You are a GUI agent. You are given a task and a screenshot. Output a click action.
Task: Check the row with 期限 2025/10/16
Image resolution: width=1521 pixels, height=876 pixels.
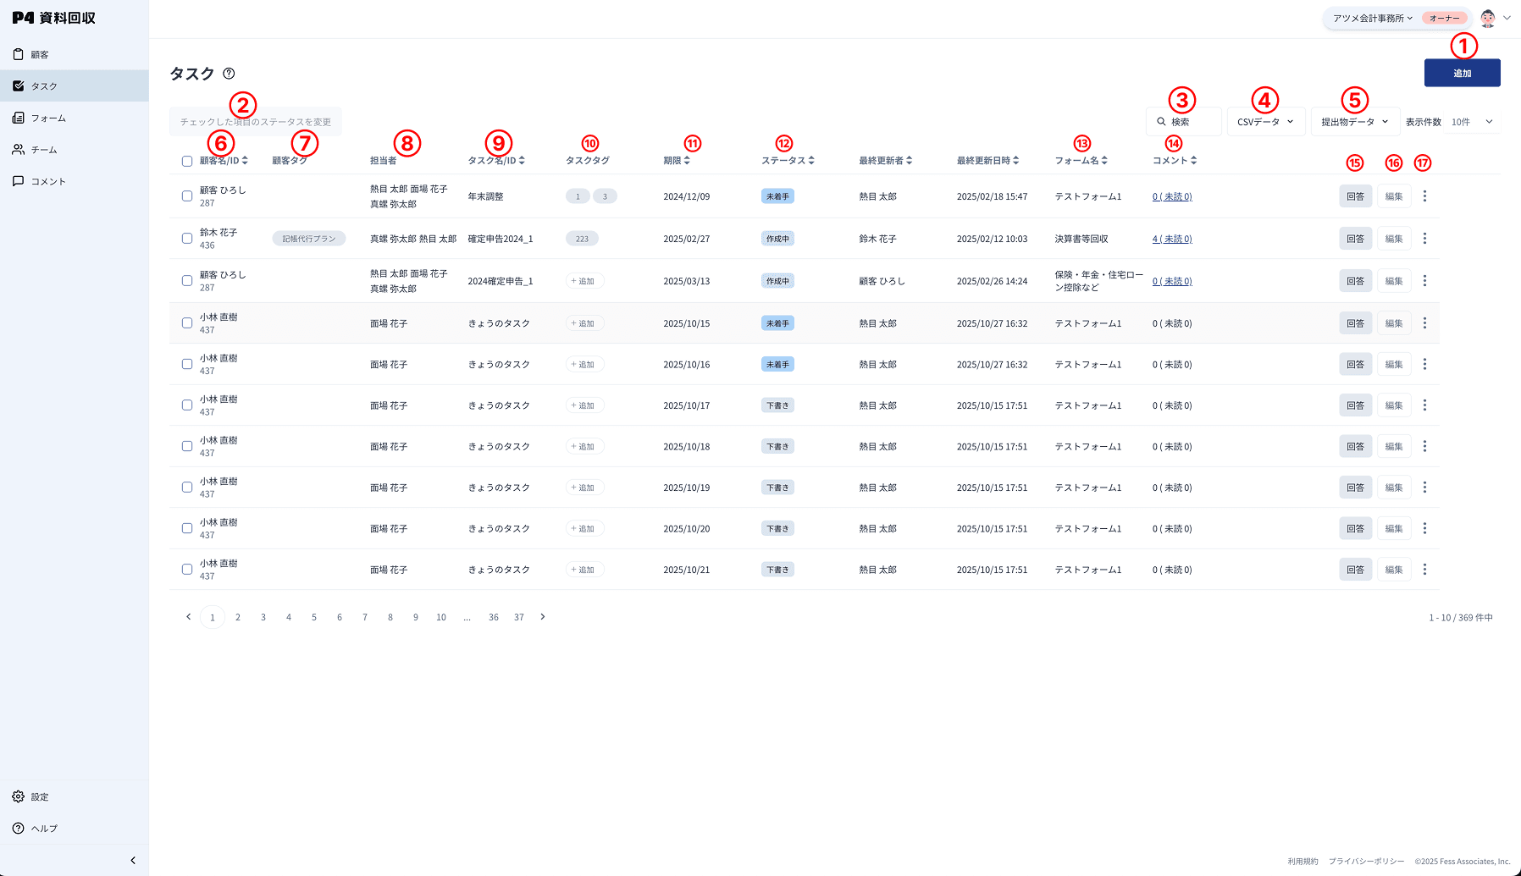click(x=187, y=364)
